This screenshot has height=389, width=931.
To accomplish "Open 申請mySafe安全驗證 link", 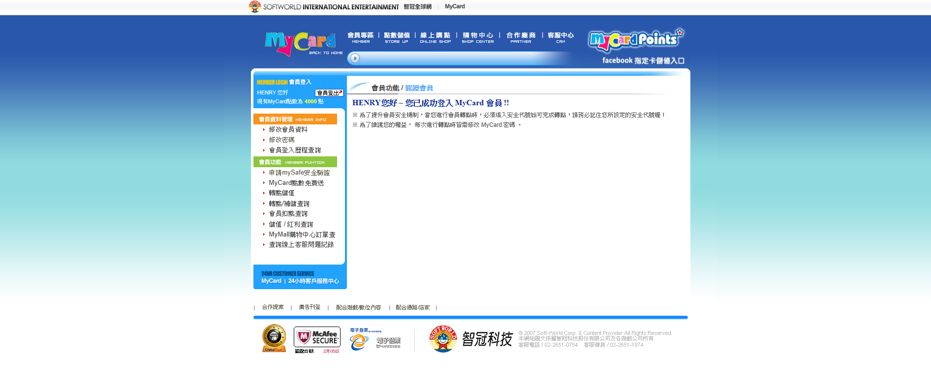I will [x=299, y=173].
